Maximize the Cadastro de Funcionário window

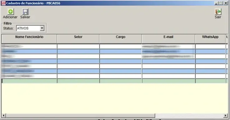pos(221,3)
